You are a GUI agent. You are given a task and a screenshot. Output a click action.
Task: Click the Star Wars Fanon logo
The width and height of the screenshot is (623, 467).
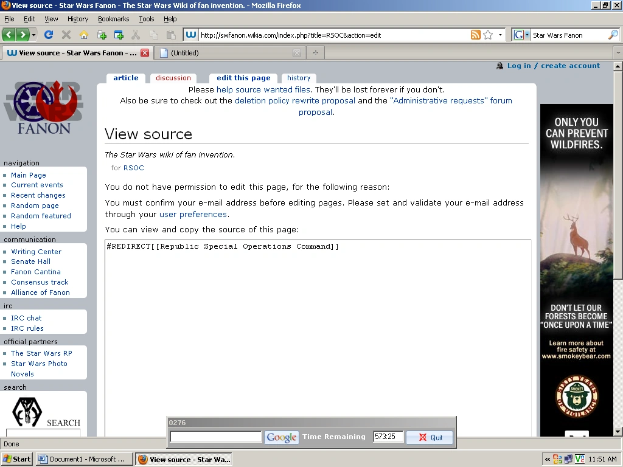point(44,107)
